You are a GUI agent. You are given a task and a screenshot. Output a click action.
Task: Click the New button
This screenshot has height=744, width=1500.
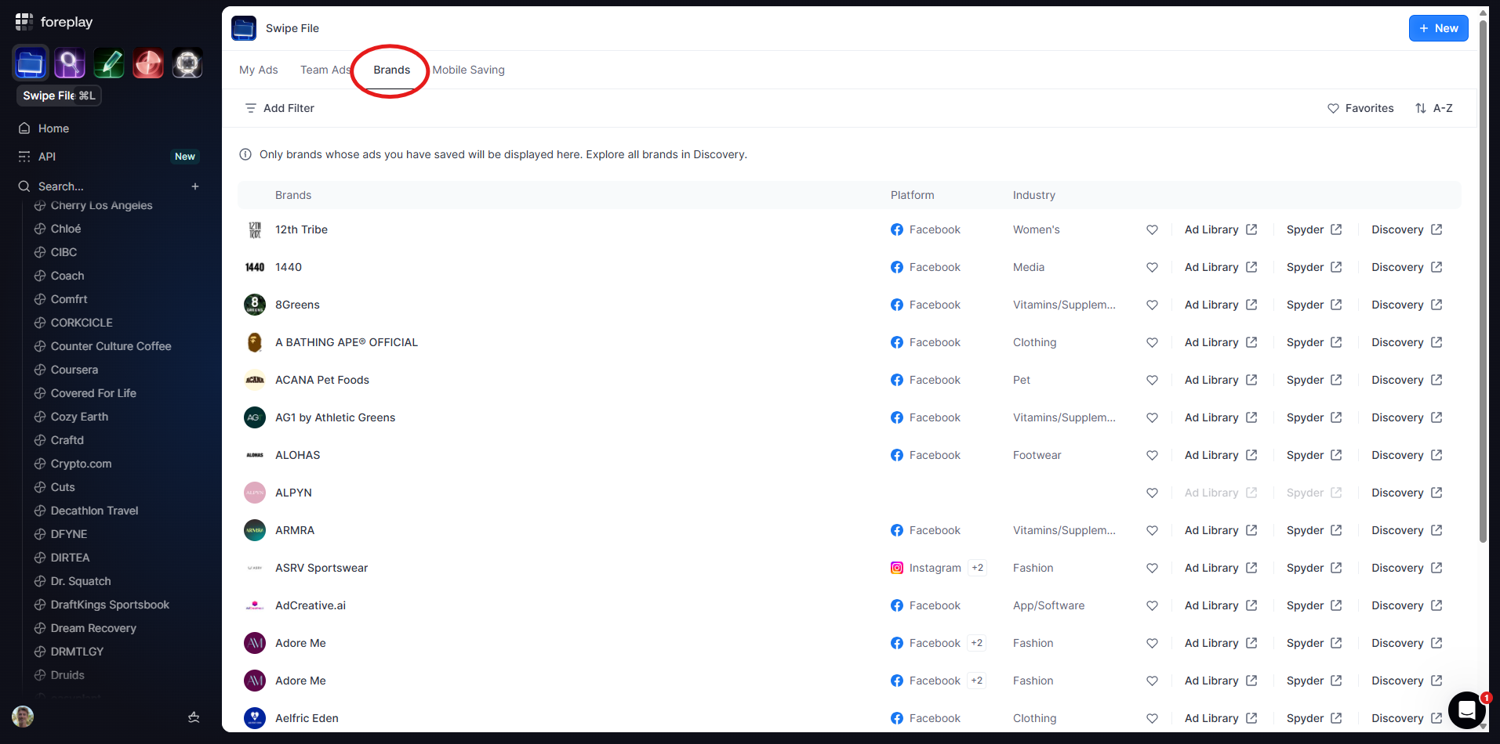1438,28
